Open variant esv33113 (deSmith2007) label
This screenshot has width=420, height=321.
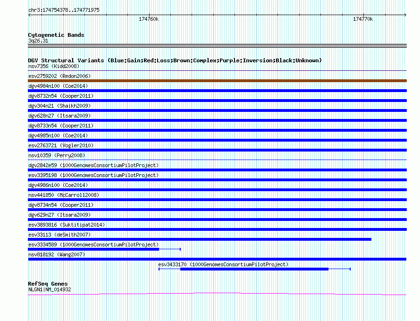59,235
